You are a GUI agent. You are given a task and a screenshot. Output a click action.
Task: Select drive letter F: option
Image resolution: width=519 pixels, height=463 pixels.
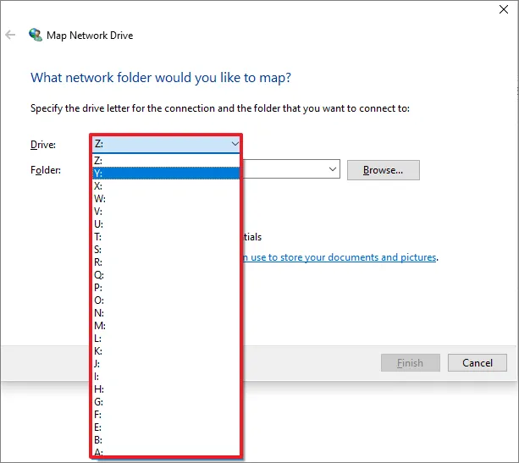(165, 414)
